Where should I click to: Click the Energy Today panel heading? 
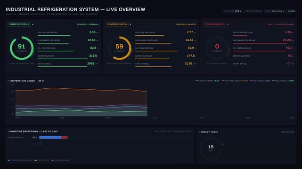pyautogui.click(x=209, y=132)
